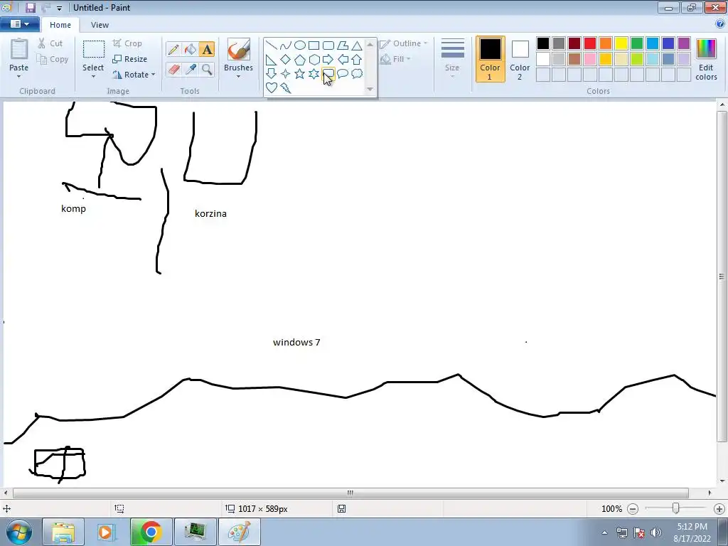Select the Pencil tool

[x=173, y=49]
